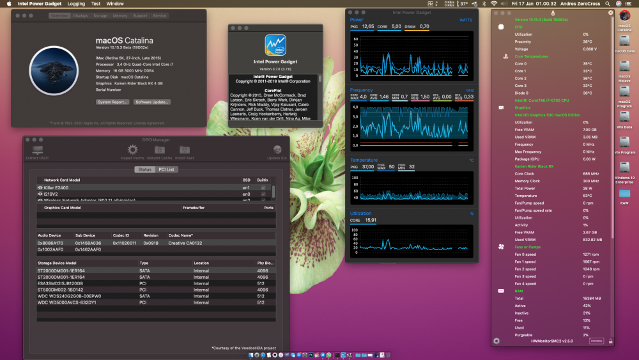Select the Creative CA0132 audio device row
The image size is (639, 360).
(x=156, y=243)
